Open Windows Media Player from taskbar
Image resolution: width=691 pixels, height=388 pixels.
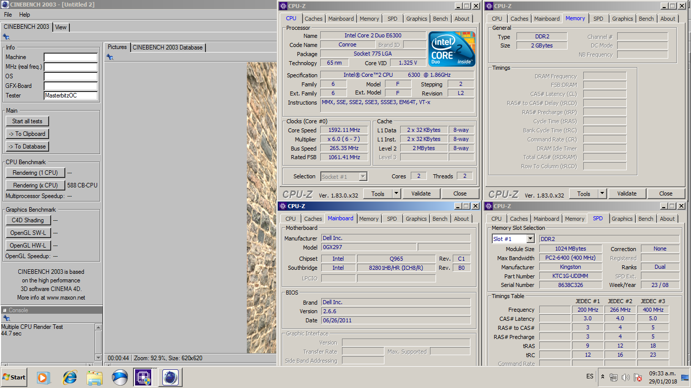pos(44,377)
